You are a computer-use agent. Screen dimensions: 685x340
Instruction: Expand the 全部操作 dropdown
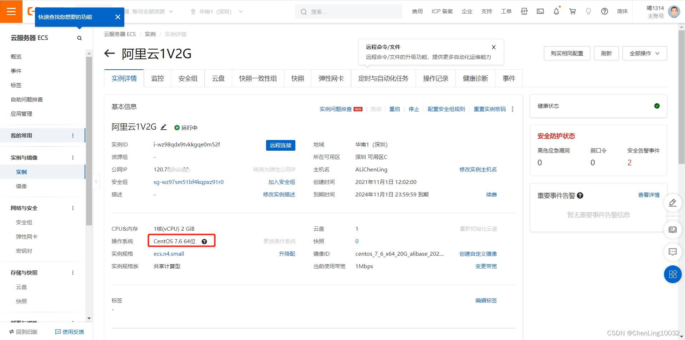[645, 53]
